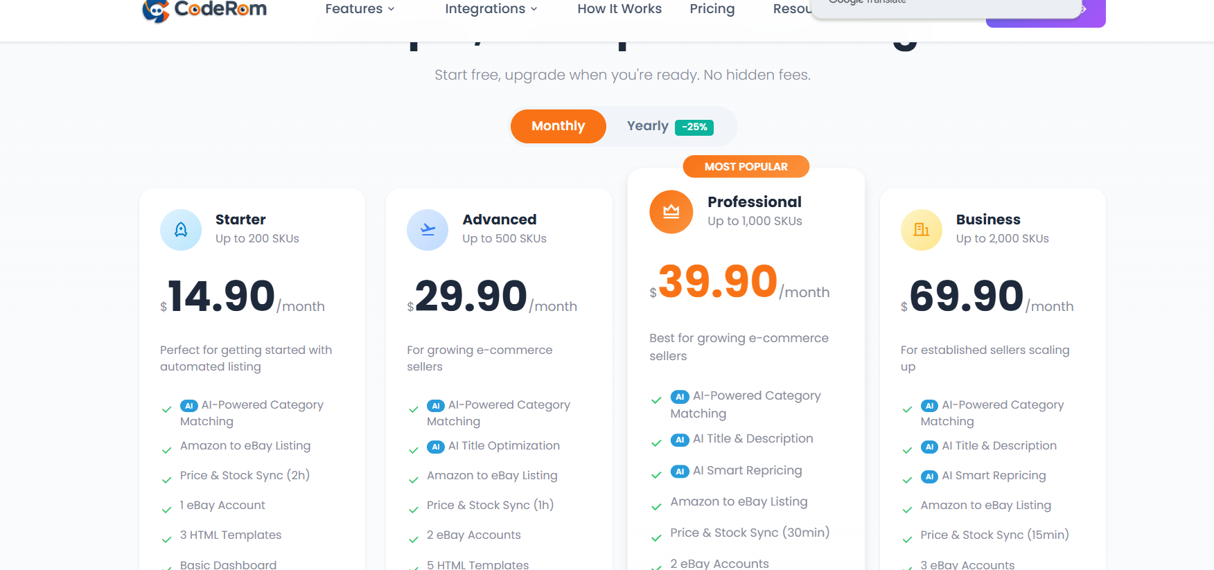Click 'Basic Dashboard' feature text
1214x570 pixels.
tap(228, 564)
